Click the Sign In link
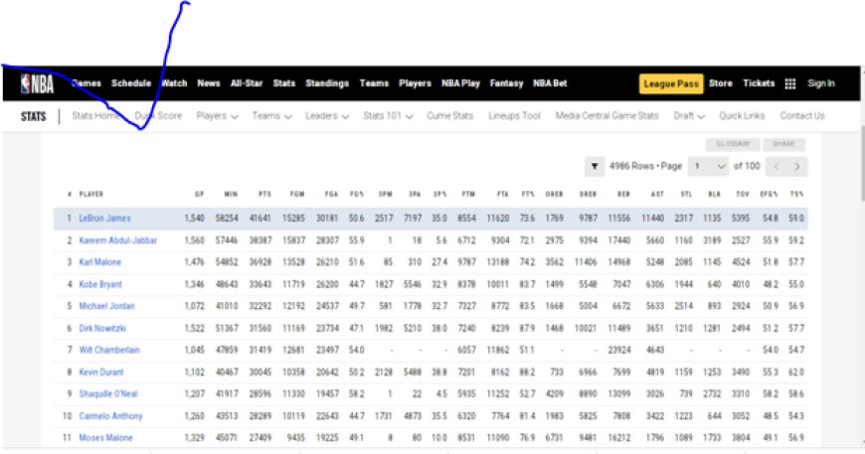865x454 pixels. coord(821,83)
